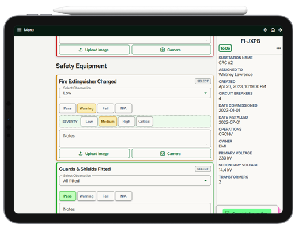The width and height of the screenshot is (295, 235).
Task: Mark Fire Extinguisher Charged as N/A
Action: tap(123, 108)
